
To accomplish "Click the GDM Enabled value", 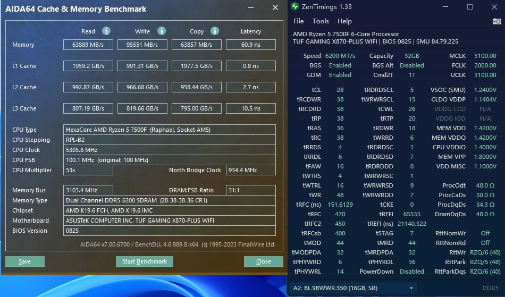I will [340, 75].
